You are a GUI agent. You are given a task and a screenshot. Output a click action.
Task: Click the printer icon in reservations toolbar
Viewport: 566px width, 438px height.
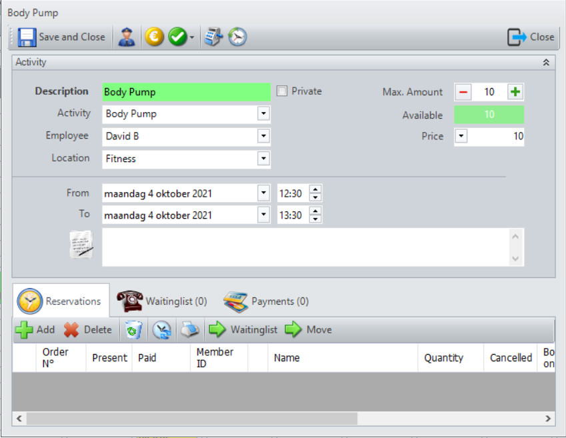coord(190,329)
